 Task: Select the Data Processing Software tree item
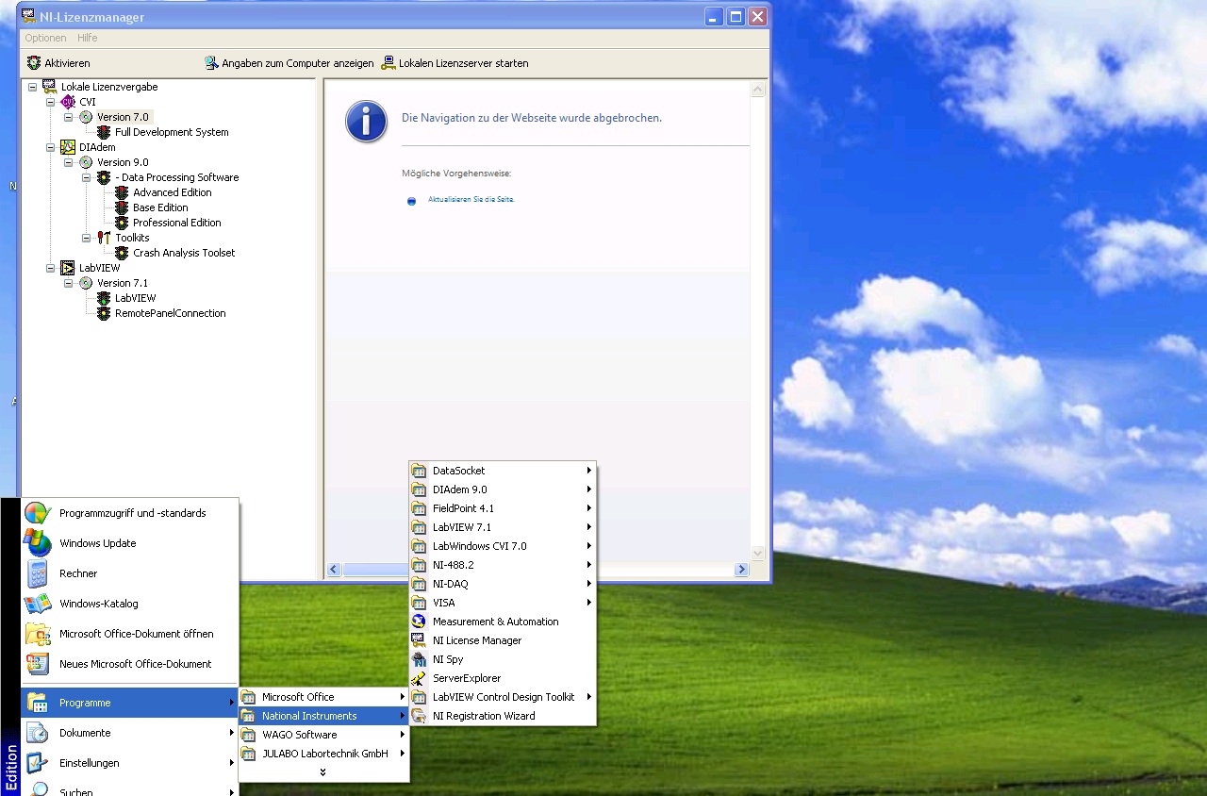click(x=177, y=177)
